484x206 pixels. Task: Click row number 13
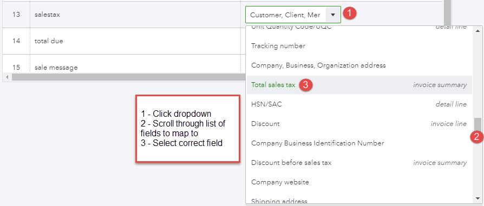[16, 15]
